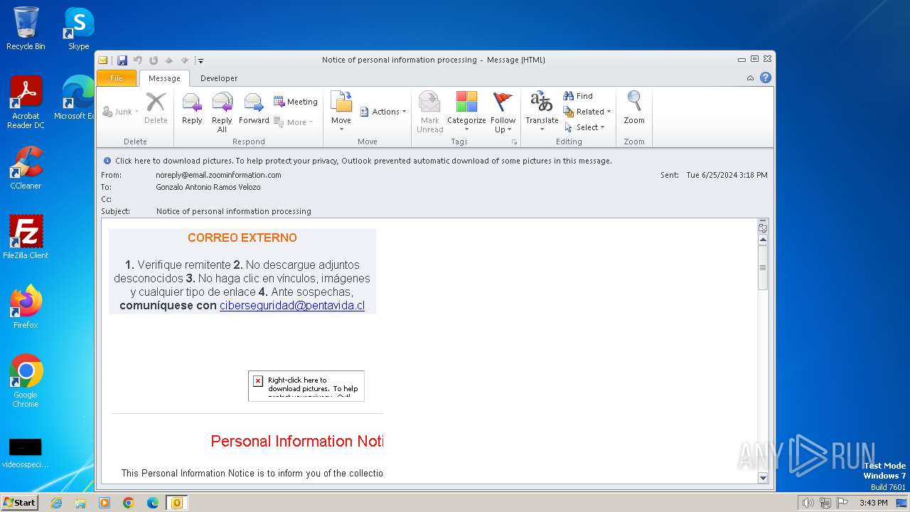
Task: Open the Actions dropdown
Action: click(383, 112)
